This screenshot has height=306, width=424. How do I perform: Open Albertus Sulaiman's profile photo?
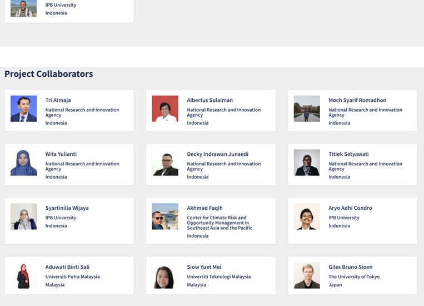(165, 108)
